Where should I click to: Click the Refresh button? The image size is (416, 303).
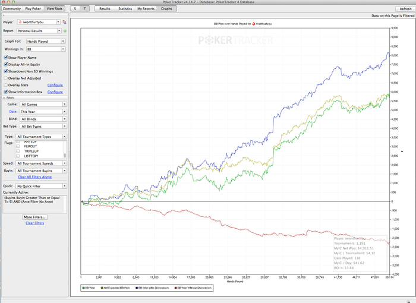(x=405, y=9)
